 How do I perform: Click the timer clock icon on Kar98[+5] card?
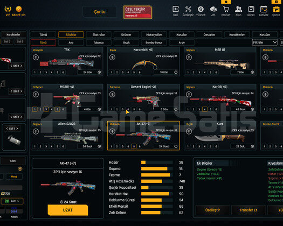[x=252, y=109]
